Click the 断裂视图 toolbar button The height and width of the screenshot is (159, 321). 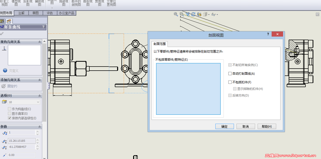pyautogui.click(x=88, y=3)
